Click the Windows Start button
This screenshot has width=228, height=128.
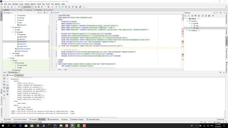coord(3,126)
